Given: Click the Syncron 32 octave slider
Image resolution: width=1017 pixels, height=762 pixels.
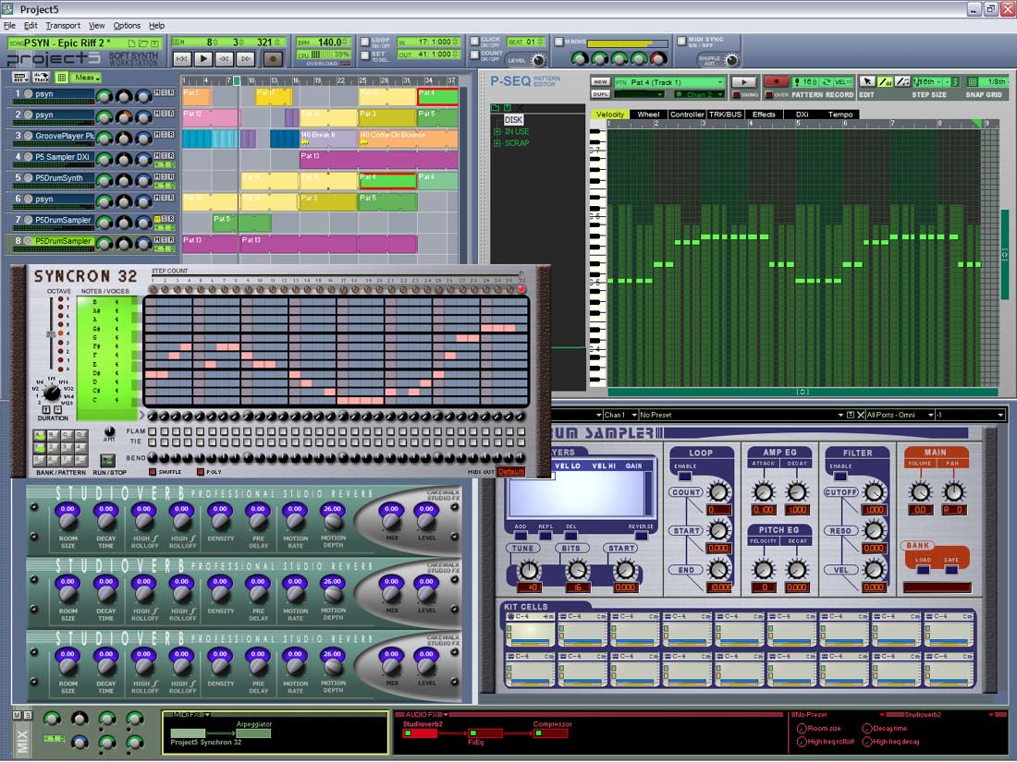Looking at the screenshot, I should tap(51, 334).
